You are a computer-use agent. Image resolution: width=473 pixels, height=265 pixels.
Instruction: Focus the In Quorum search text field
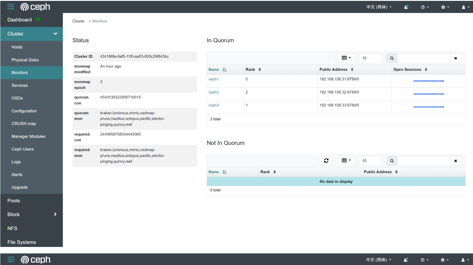(x=423, y=58)
